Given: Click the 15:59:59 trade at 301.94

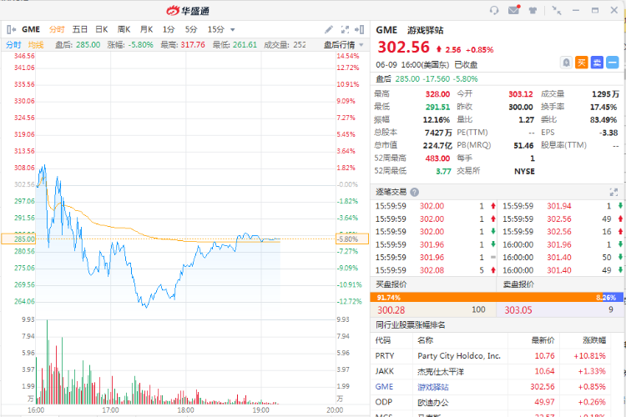Looking at the screenshot, I should pos(562,206).
